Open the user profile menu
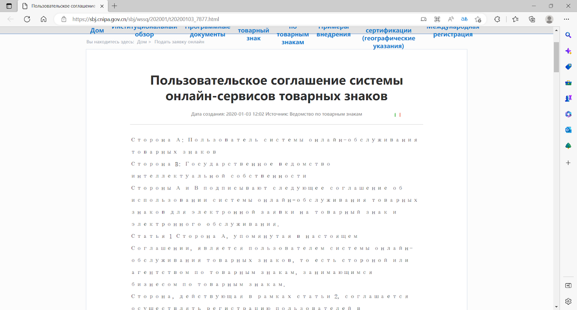This screenshot has width=577, height=310. point(549,19)
